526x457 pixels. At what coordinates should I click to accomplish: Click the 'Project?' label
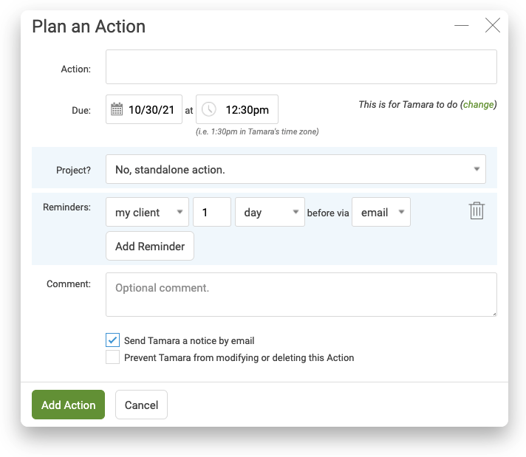(73, 170)
